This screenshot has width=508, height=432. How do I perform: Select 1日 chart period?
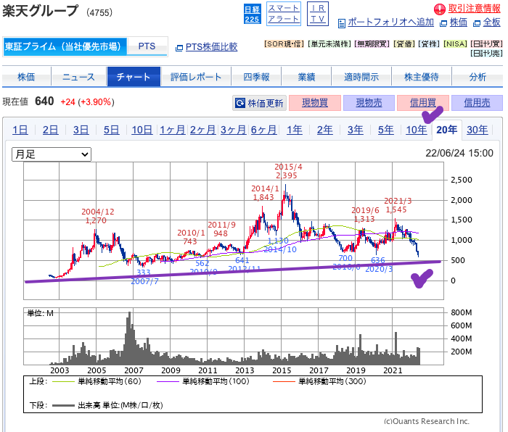point(20,130)
